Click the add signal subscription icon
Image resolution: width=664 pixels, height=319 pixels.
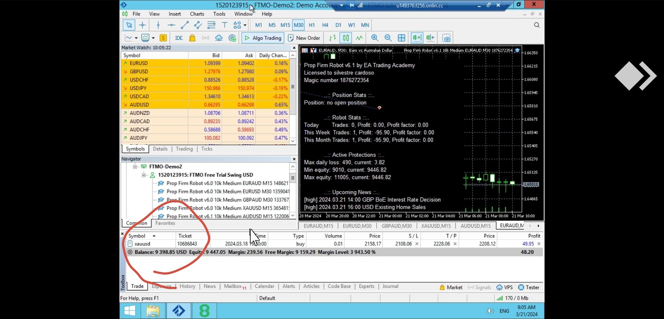click(232, 38)
